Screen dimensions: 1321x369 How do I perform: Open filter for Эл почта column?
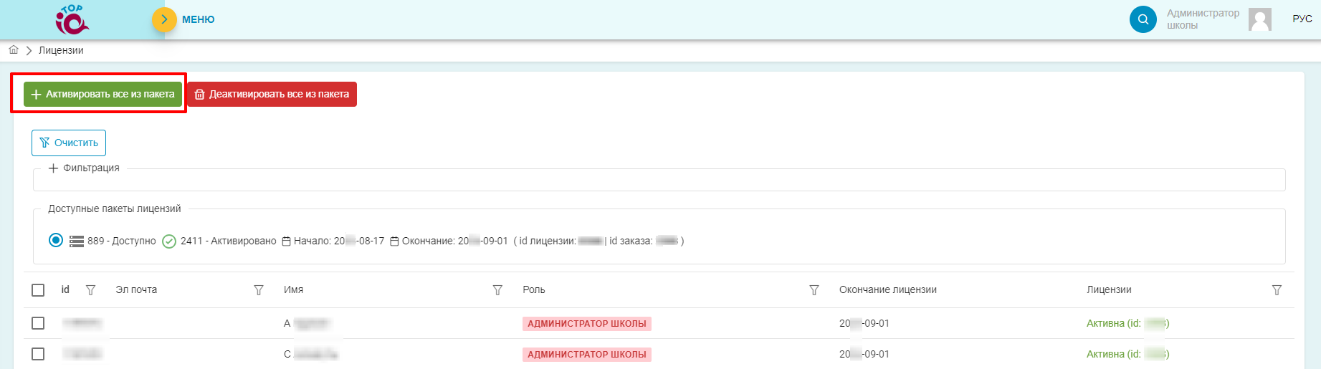259,290
